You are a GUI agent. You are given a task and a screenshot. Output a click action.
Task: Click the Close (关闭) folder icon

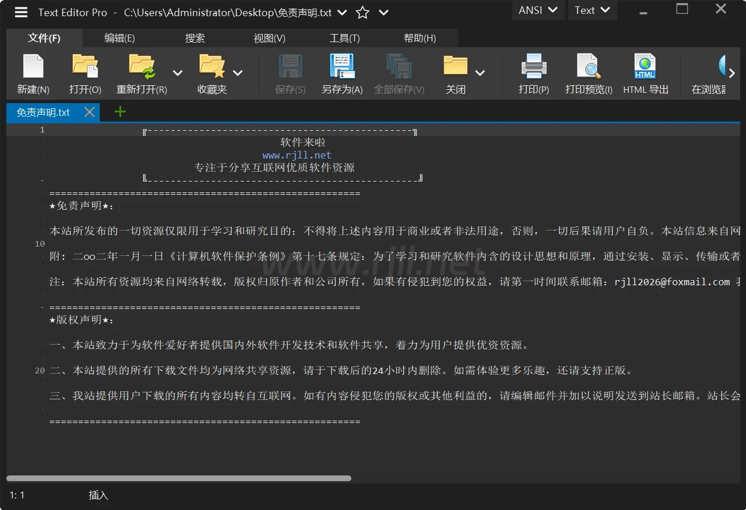point(455,66)
